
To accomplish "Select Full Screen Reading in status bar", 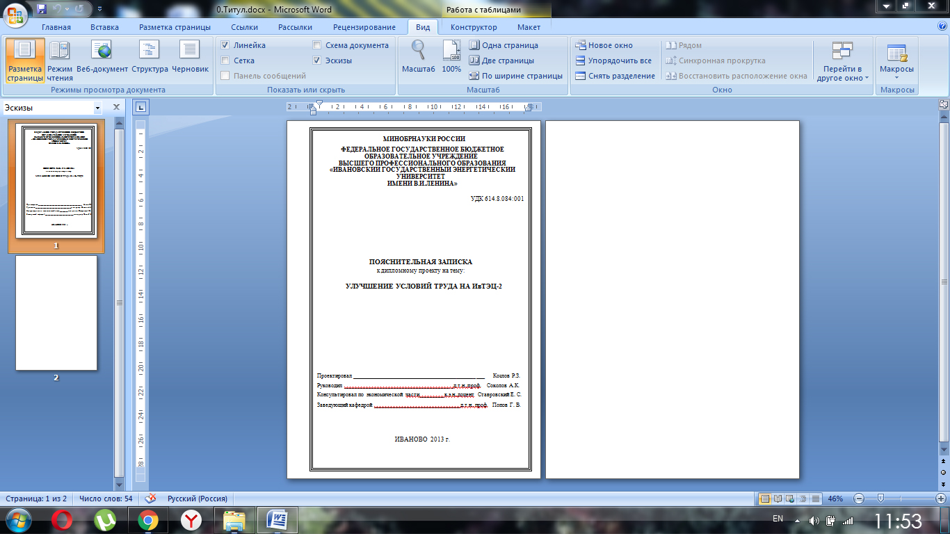I will 778,499.
